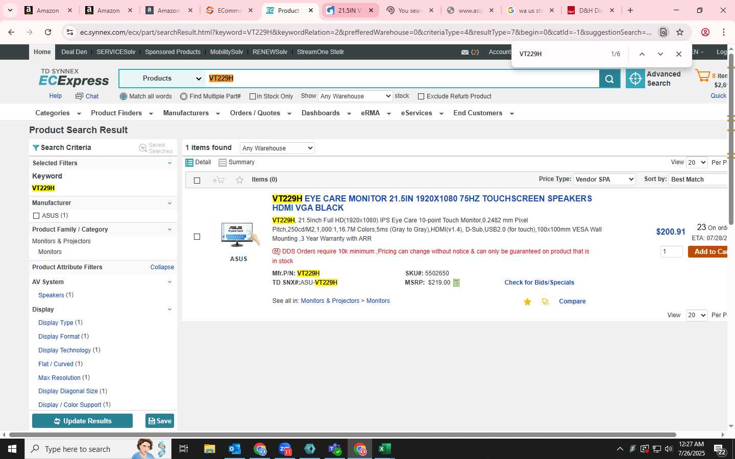Image resolution: width=735 pixels, height=459 pixels.
Task: Open the Product Finders menu
Action: [x=122, y=113]
